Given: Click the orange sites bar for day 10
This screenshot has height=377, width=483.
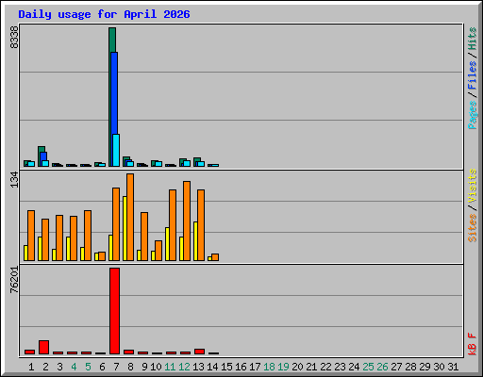Looking at the screenshot, I should [x=158, y=251].
